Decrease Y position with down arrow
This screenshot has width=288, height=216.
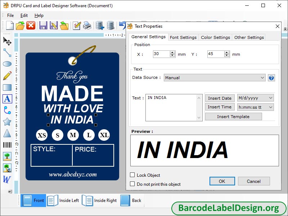point(227,56)
